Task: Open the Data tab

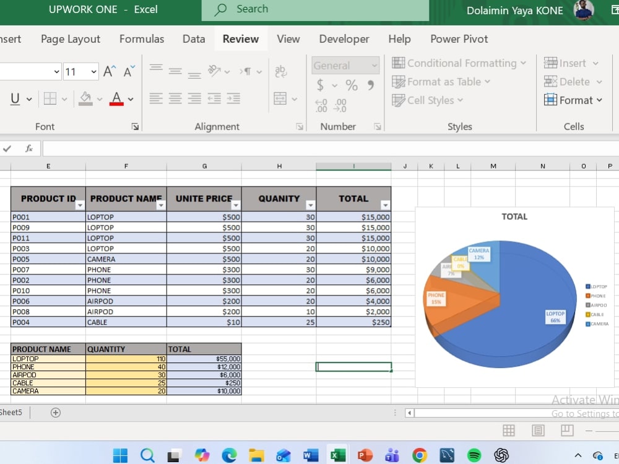Action: click(x=194, y=39)
